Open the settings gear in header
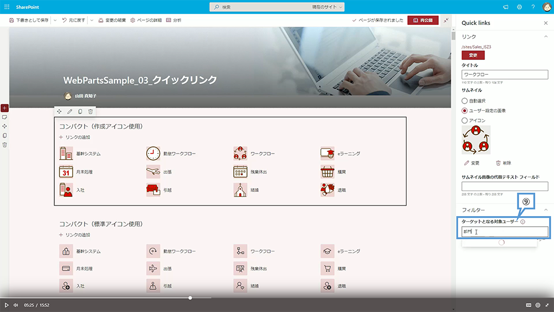Image resolution: width=554 pixels, height=312 pixels. pyautogui.click(x=520, y=7)
